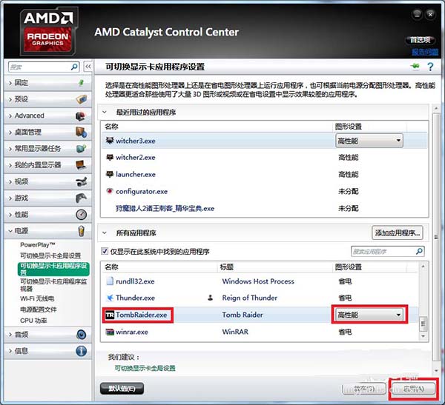This screenshot has width=445, height=405.
Task: Click the 音频 speaker icon
Action: (x=82, y=335)
